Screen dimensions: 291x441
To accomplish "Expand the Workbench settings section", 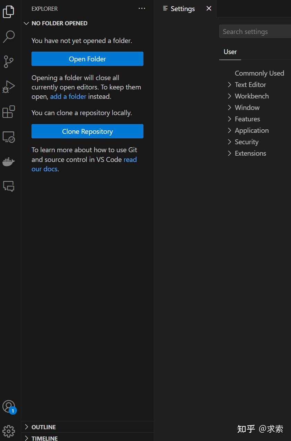I will click(252, 96).
